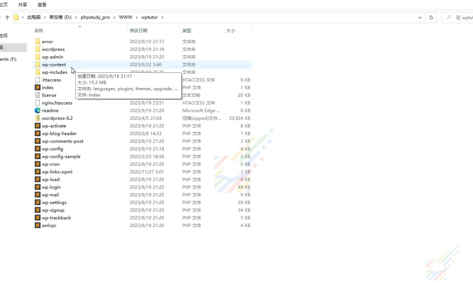Click the 49 KB size cell

point(244,187)
